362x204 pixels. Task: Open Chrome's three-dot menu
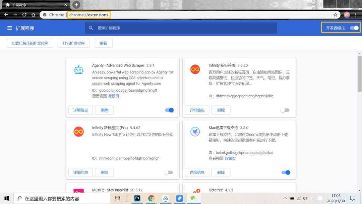tap(356, 15)
